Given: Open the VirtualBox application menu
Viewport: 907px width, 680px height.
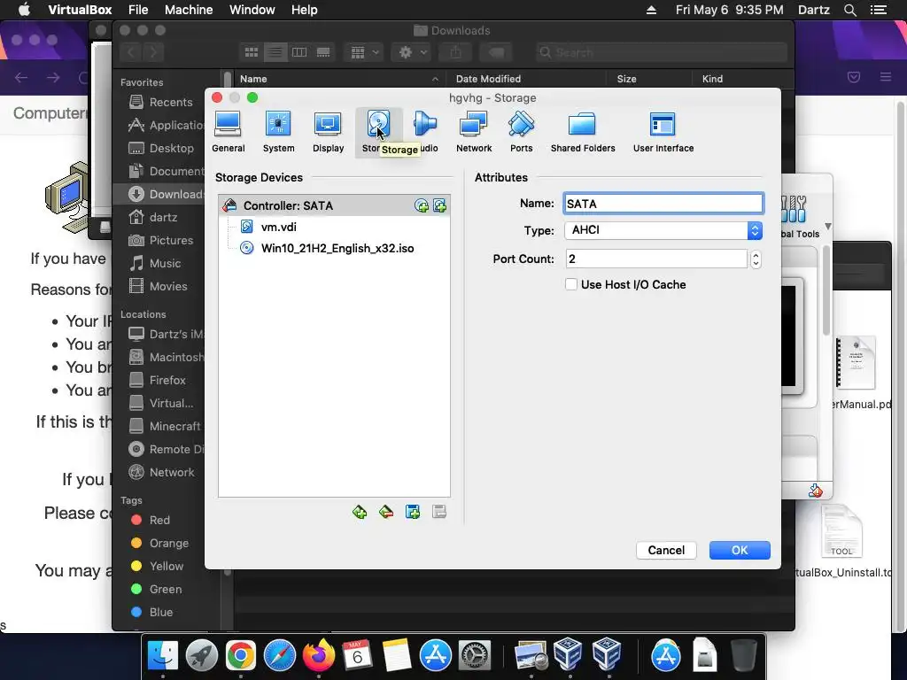Looking at the screenshot, I should click(80, 10).
